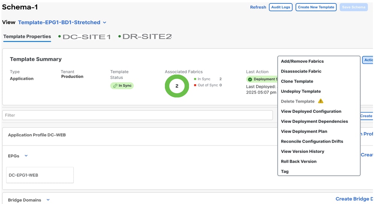The height and width of the screenshot is (204, 376).
Task: Click the Production tenant value
Action: point(72,77)
